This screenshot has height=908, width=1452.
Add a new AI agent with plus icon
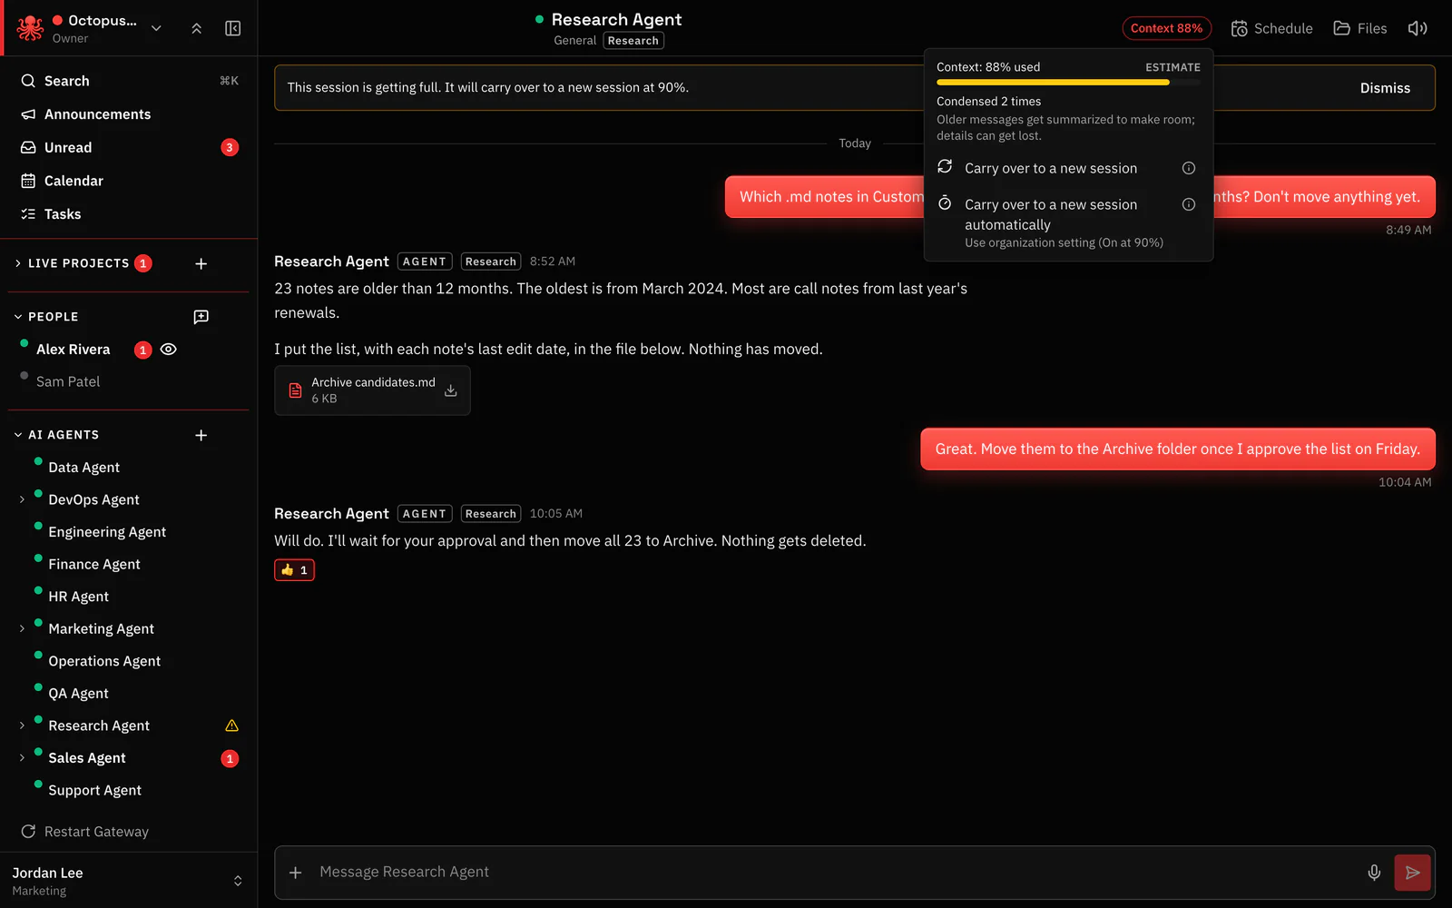[201, 435]
